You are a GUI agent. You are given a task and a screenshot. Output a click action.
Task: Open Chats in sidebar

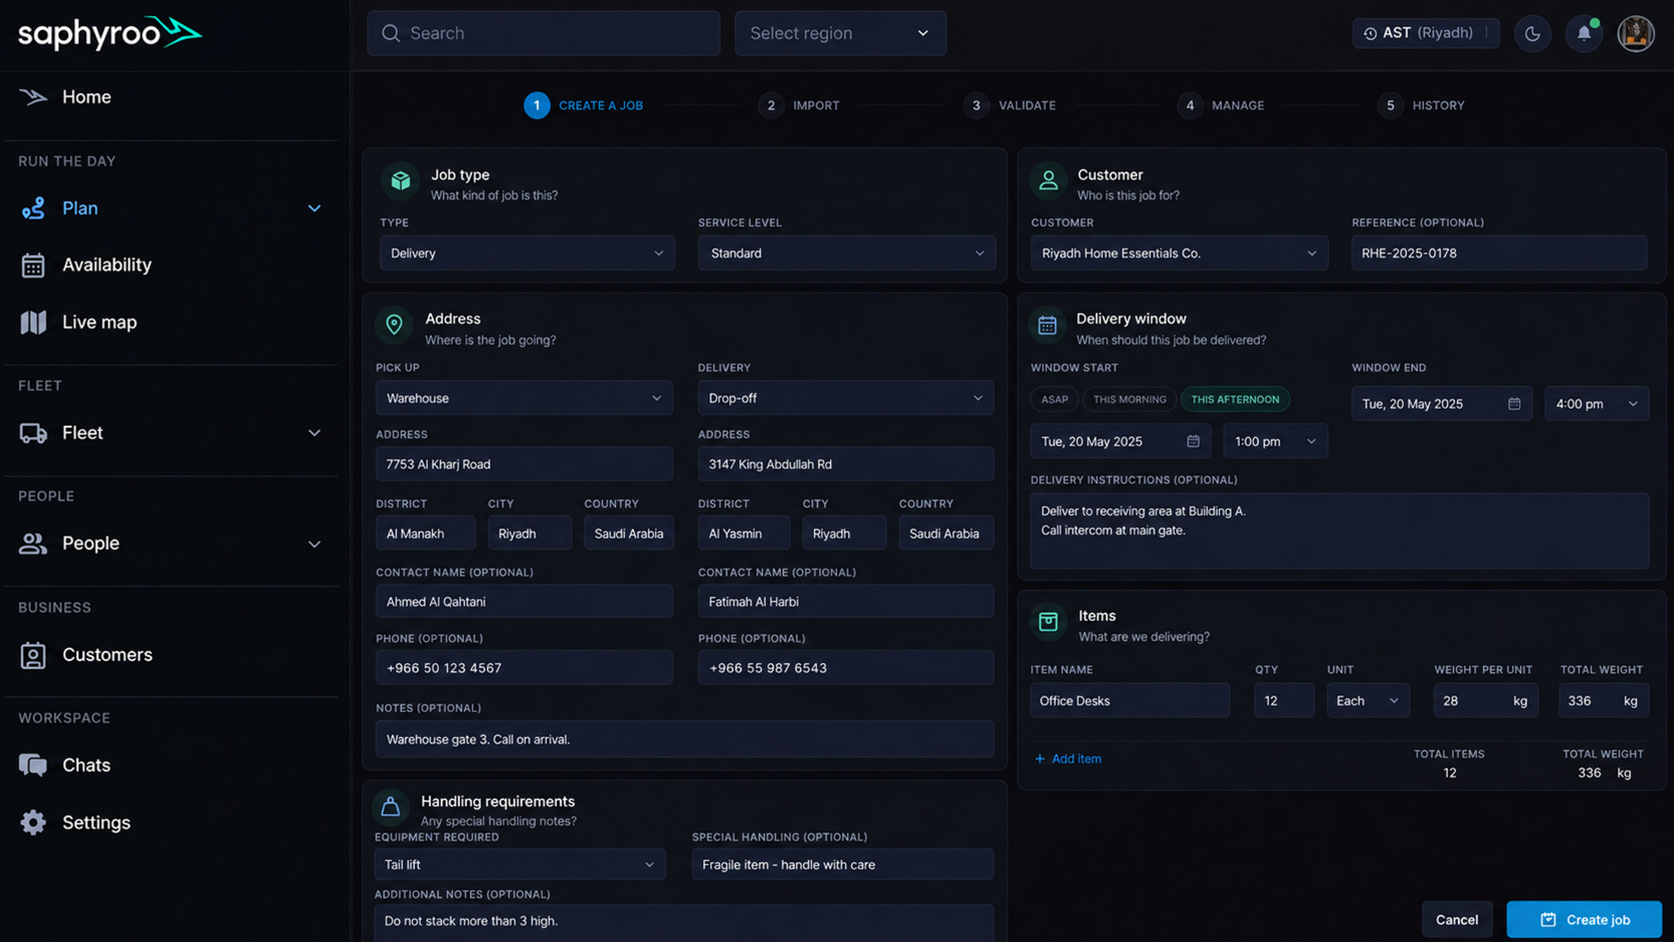pyautogui.click(x=86, y=765)
